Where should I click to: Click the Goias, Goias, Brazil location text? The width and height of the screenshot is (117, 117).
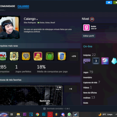[x=47, y=23]
